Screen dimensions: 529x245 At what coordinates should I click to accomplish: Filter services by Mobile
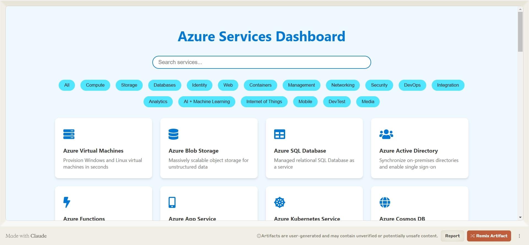tap(305, 102)
